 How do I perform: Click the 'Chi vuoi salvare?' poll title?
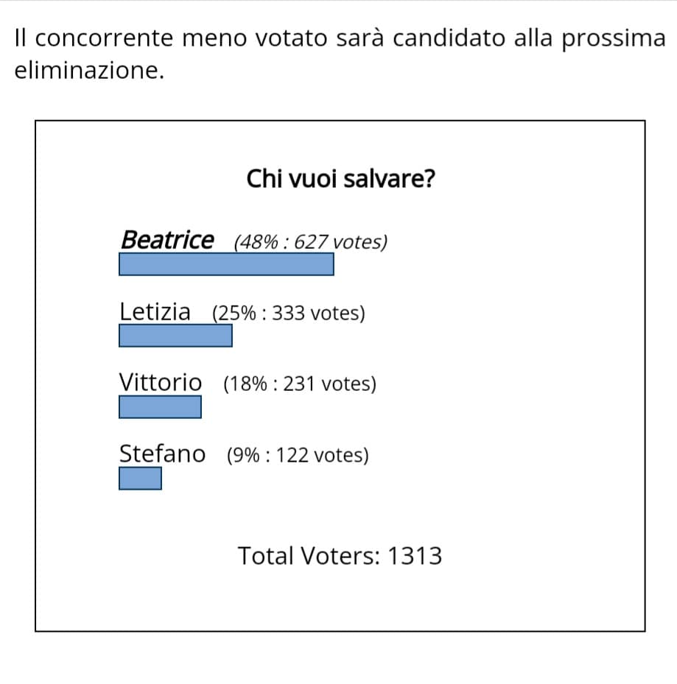[x=340, y=179]
